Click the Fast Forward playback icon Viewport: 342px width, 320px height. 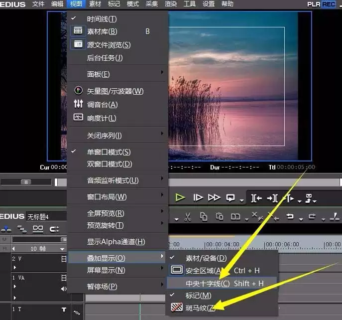pyautogui.click(x=214, y=198)
